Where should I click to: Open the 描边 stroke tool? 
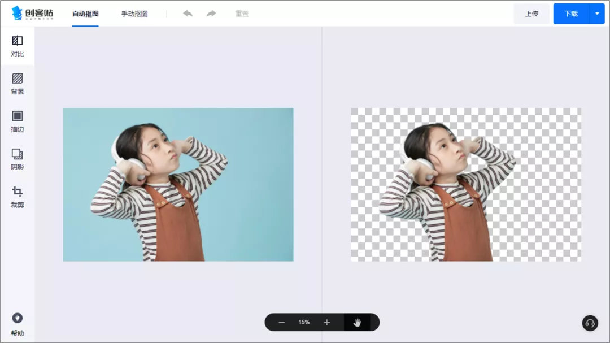tap(17, 121)
